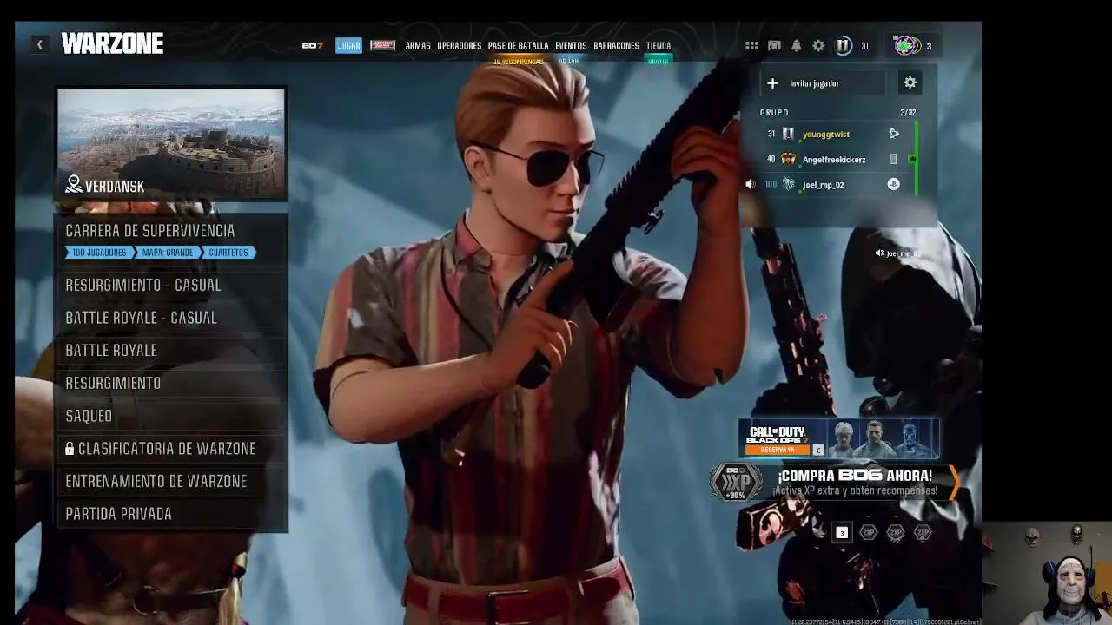Open the BARRACONES tab
Image resolution: width=1112 pixels, height=625 pixels.
617,46
